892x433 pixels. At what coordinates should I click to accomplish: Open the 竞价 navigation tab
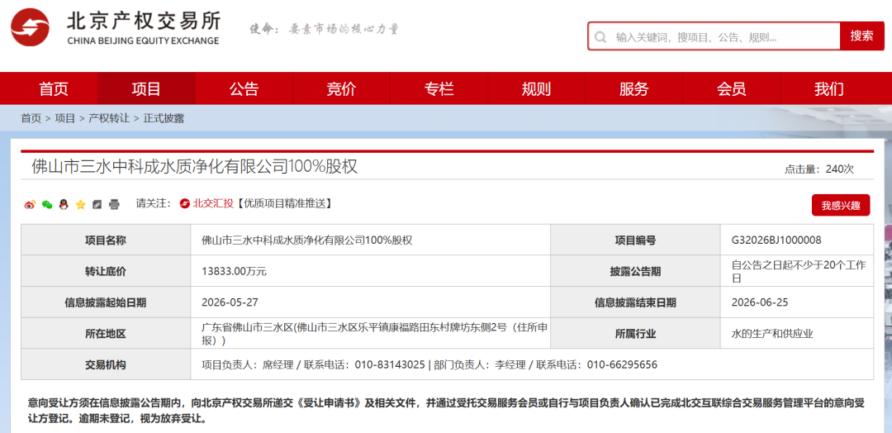click(341, 88)
